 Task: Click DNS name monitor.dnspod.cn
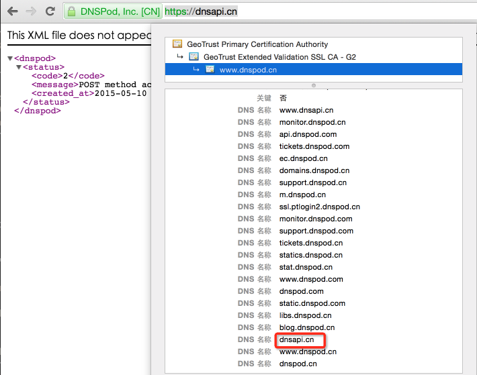[x=312, y=122]
